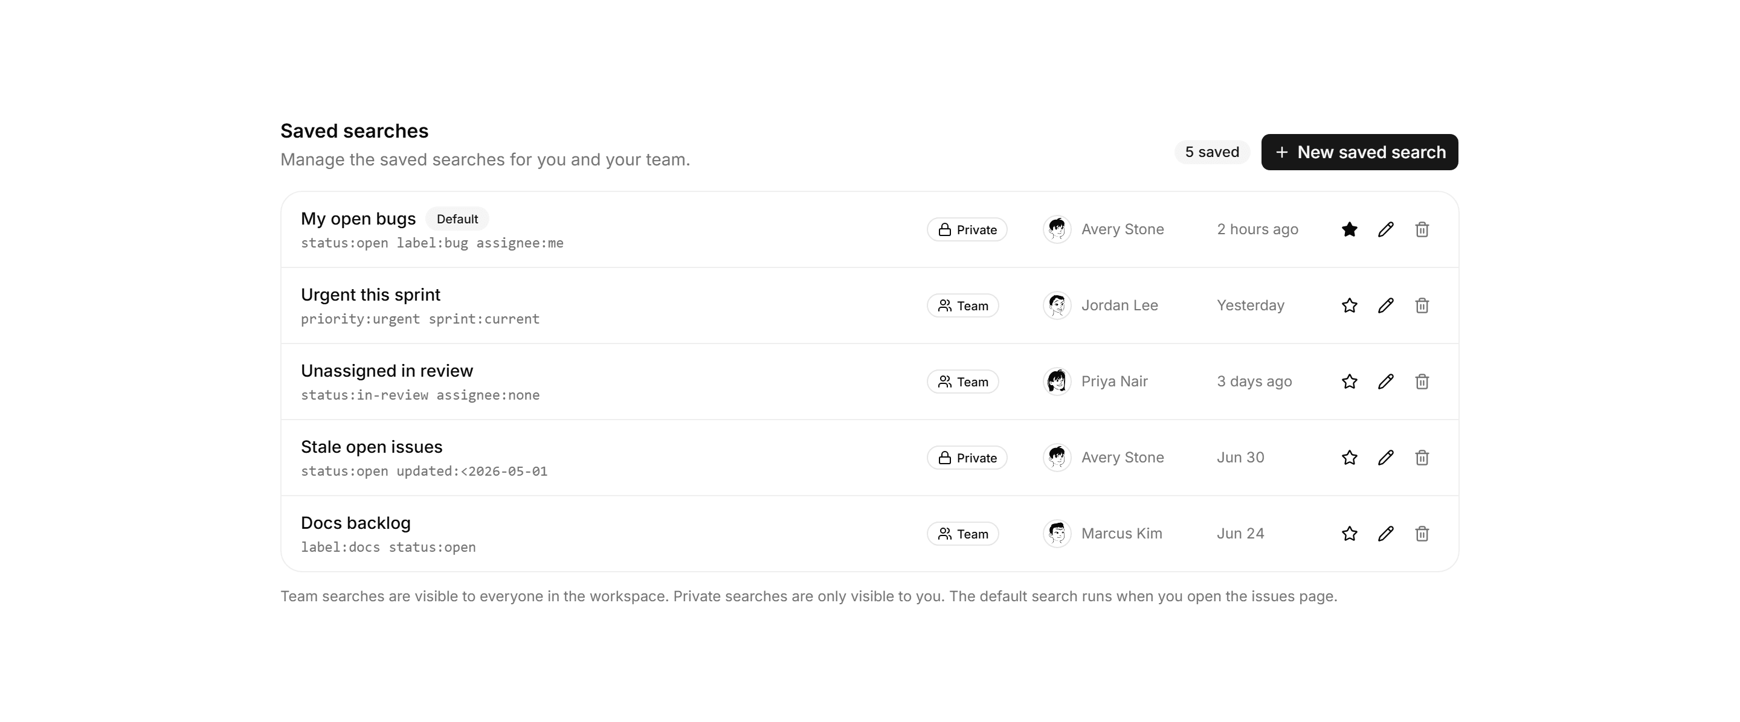Click the Yesterday timestamp
This screenshot has width=1740, height=722.
pyautogui.click(x=1250, y=305)
